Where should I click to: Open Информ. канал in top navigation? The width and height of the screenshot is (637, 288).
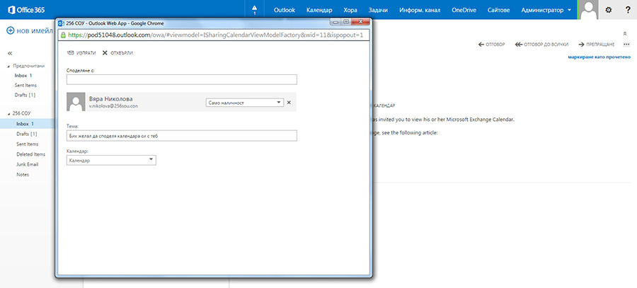420,10
